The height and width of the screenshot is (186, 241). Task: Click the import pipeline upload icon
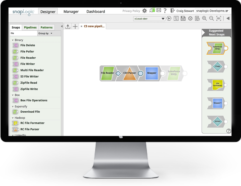[x=68, y=26]
